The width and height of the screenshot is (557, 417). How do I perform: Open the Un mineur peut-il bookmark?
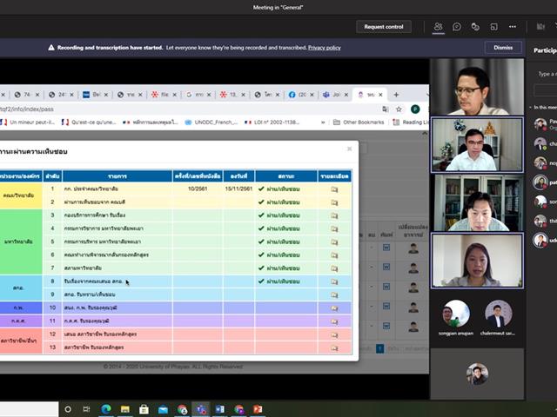coord(29,122)
